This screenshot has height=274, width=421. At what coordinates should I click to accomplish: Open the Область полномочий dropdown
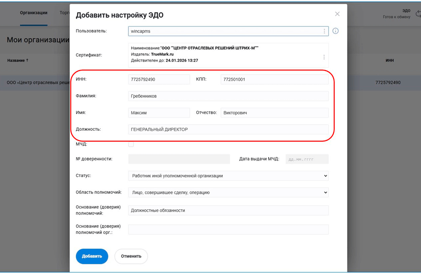pos(228,193)
